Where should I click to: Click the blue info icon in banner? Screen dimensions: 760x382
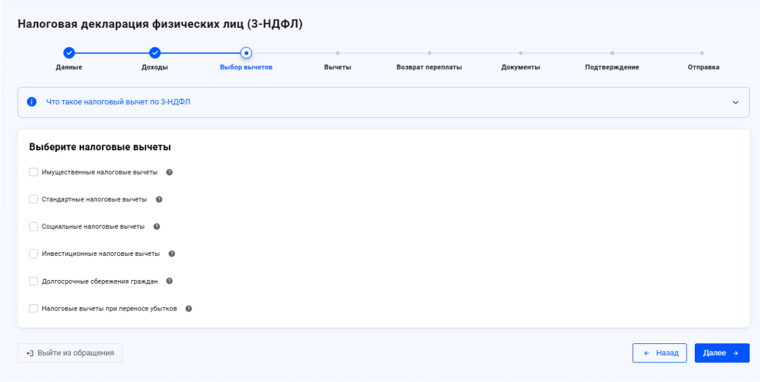32,102
